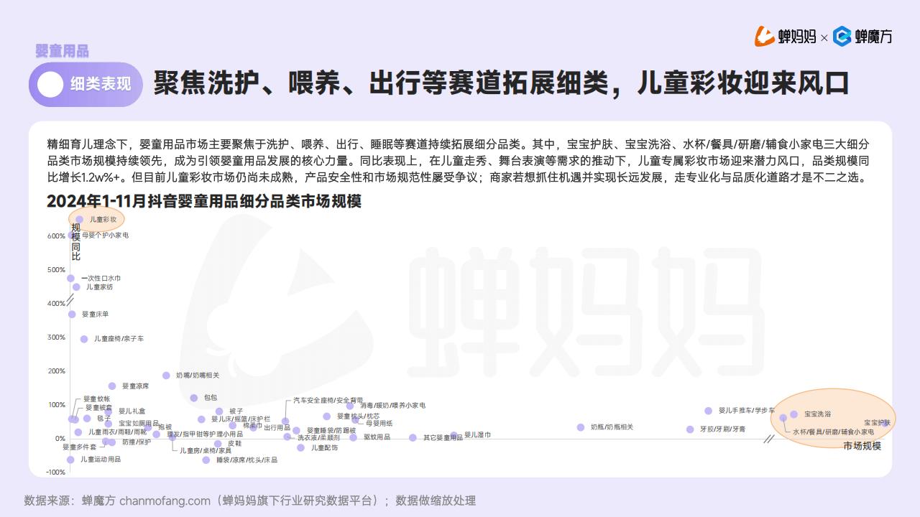Click the purple dot beside 儿童彩妆
The height and width of the screenshot is (517, 920).
click(x=80, y=219)
